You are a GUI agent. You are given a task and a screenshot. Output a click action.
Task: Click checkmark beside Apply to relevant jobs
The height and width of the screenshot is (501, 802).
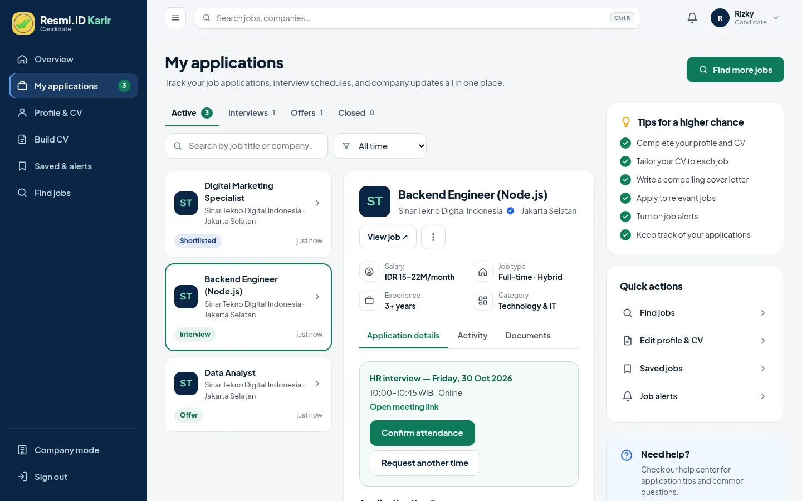coord(625,198)
